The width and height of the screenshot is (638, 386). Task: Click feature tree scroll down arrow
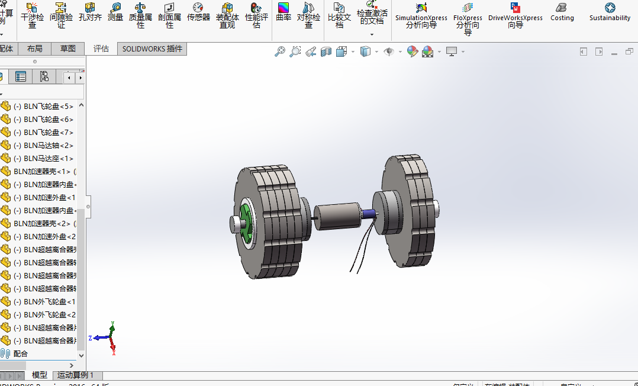pos(81,355)
